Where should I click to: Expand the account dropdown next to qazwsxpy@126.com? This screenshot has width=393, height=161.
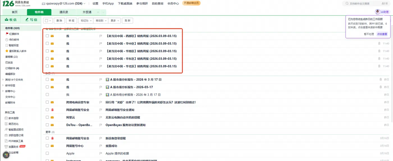tap(85, 4)
